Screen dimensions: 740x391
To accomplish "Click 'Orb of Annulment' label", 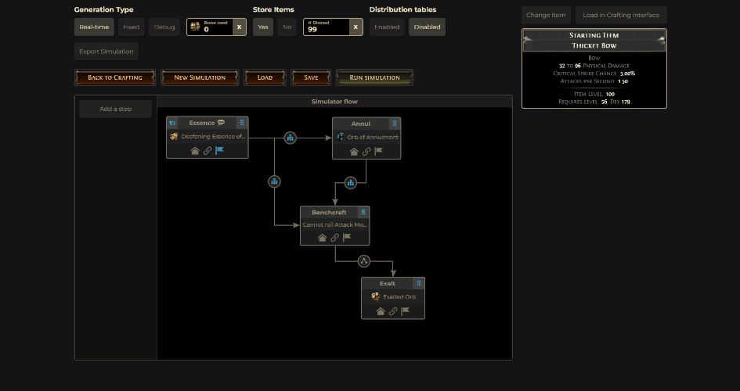I will pyautogui.click(x=373, y=137).
